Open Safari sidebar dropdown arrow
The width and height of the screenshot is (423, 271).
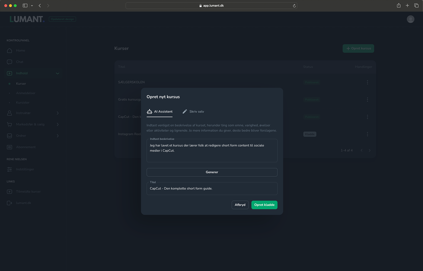pyautogui.click(x=32, y=5)
